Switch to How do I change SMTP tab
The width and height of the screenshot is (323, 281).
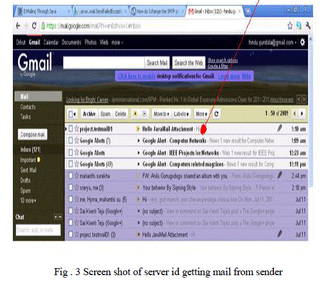point(157,11)
